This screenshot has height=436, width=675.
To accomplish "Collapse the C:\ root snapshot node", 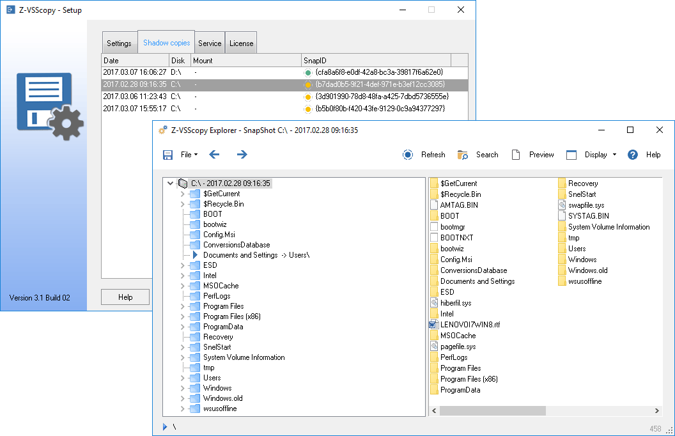I will [x=170, y=183].
